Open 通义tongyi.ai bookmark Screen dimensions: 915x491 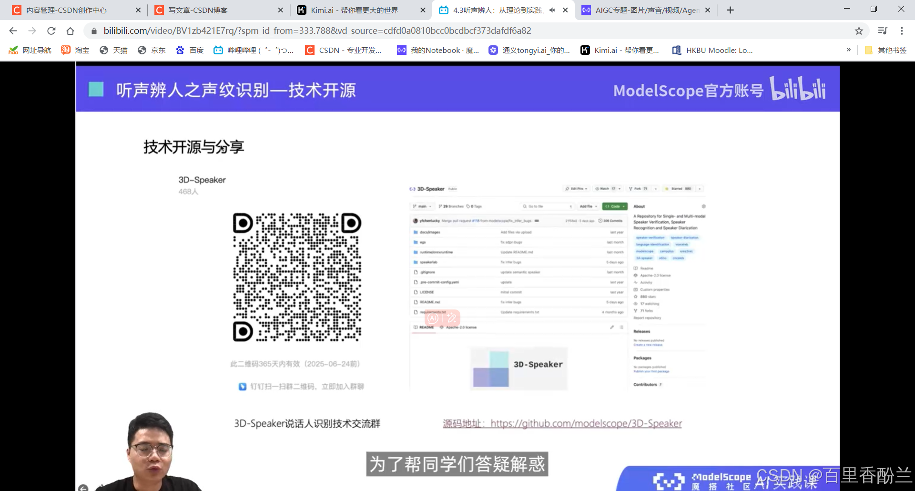point(529,50)
